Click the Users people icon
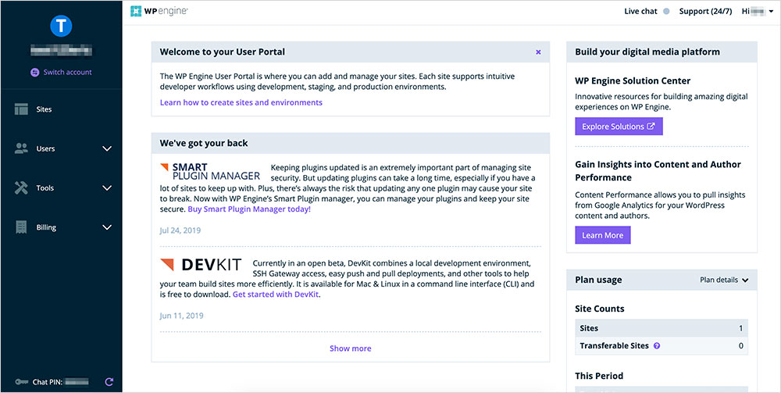 point(22,148)
